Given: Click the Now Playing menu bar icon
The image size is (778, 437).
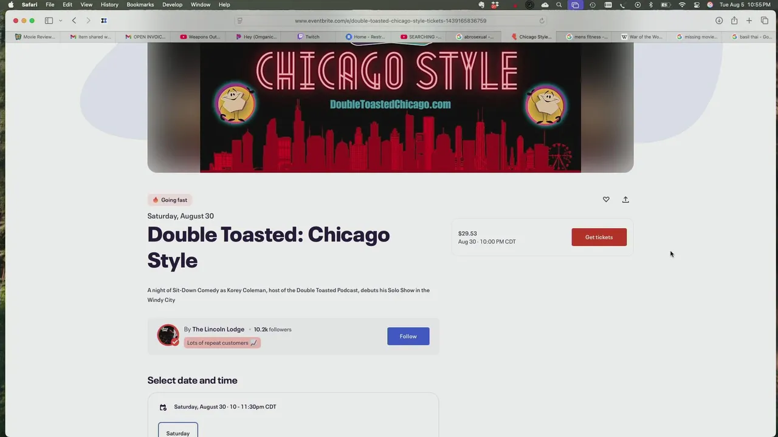Looking at the screenshot, I should pyautogui.click(x=638, y=5).
